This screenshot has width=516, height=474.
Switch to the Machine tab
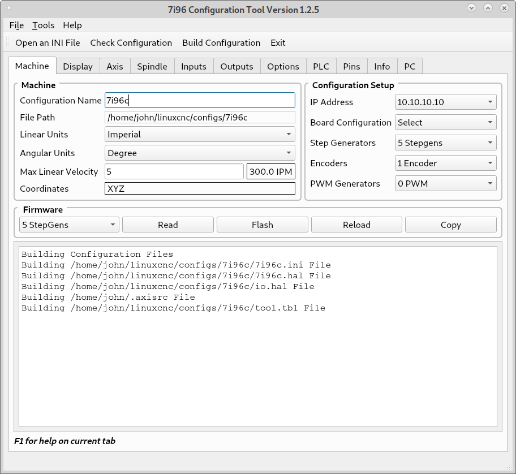click(32, 66)
